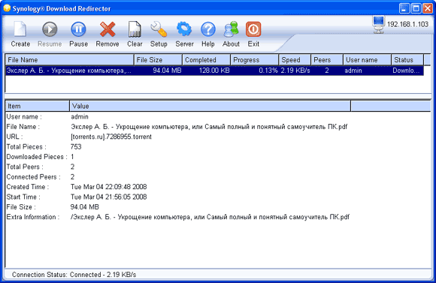Click the Create new download icon
This screenshot has width=436, height=283.
coord(20,29)
